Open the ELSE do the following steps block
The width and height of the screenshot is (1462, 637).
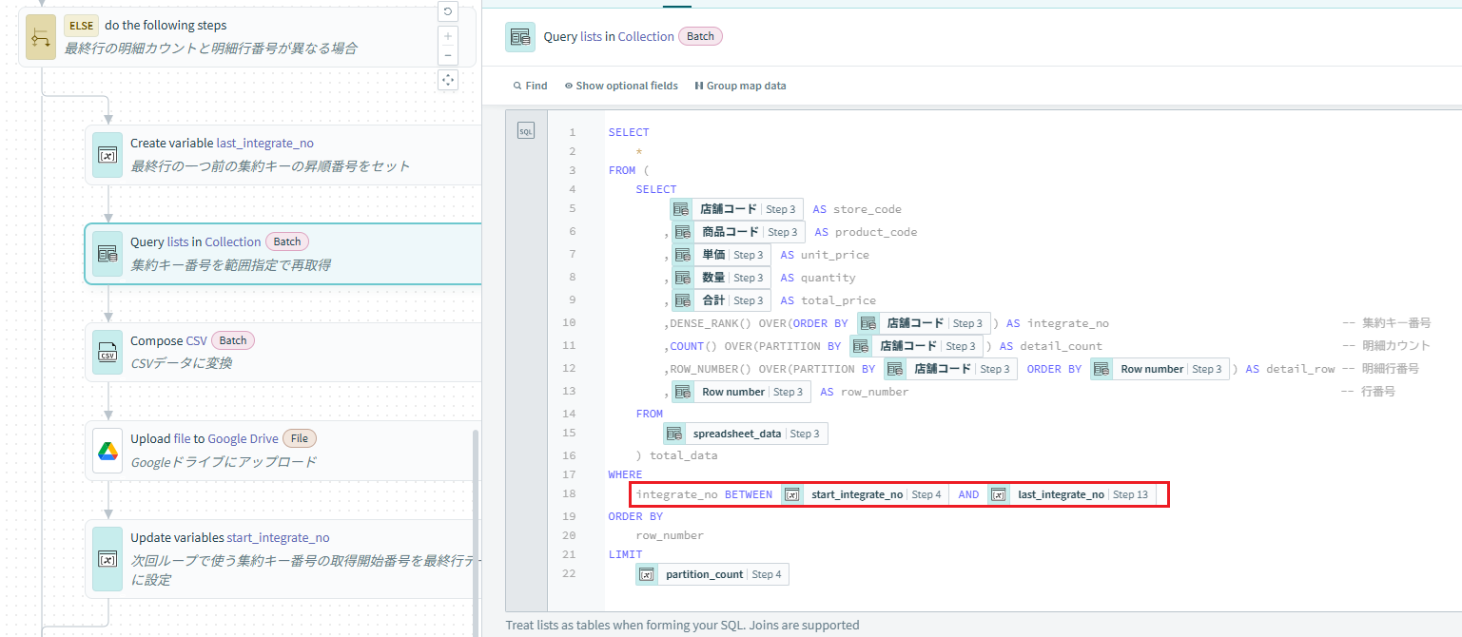tap(247, 37)
